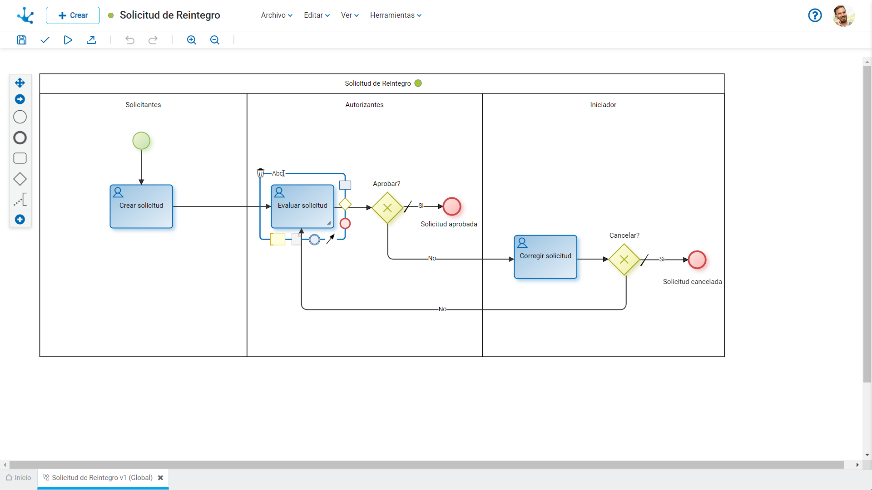
Task: Click the Run process play icon
Action: click(x=68, y=40)
